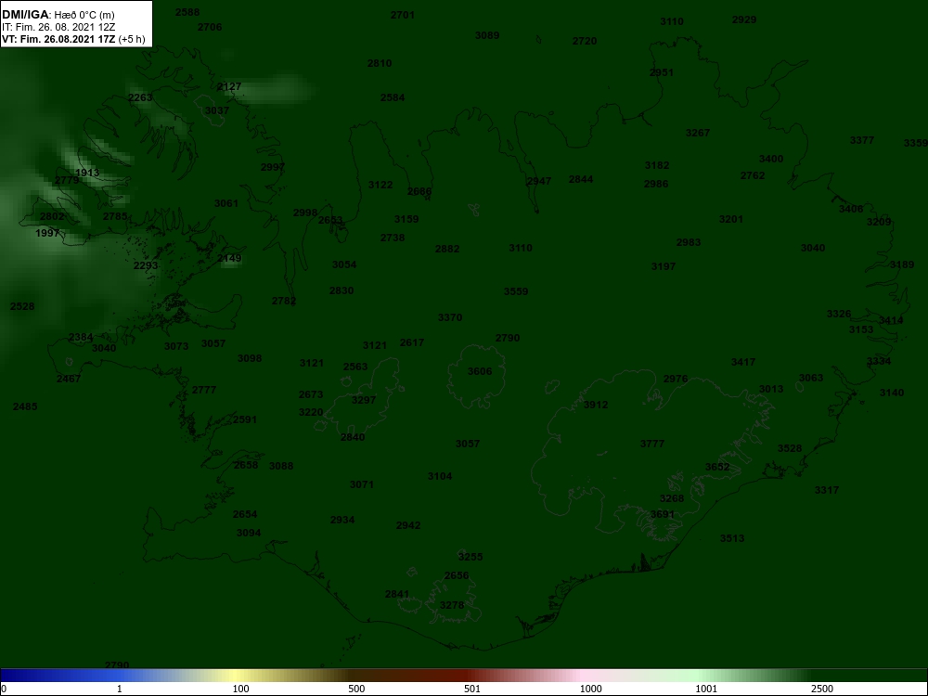The image size is (928, 696).
Task: Click the 2762 value label
Action: click(x=753, y=175)
